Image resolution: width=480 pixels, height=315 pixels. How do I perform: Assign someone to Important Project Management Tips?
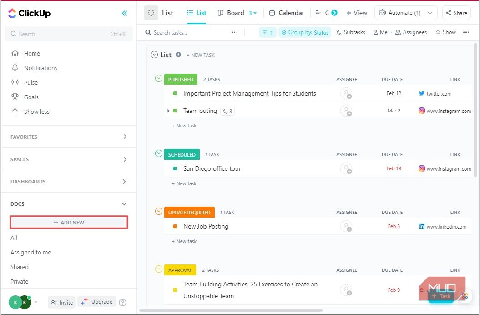click(x=346, y=94)
